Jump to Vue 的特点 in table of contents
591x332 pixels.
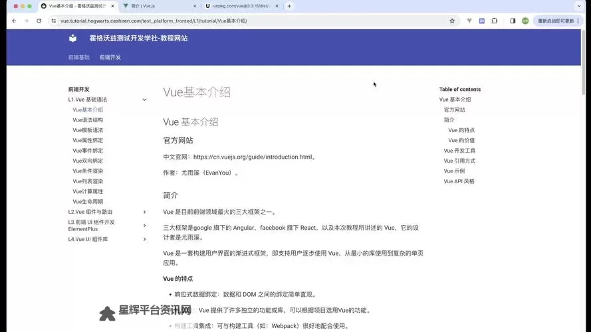click(461, 130)
